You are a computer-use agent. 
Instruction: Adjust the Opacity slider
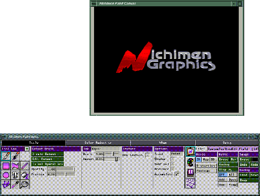click(x=66, y=169)
